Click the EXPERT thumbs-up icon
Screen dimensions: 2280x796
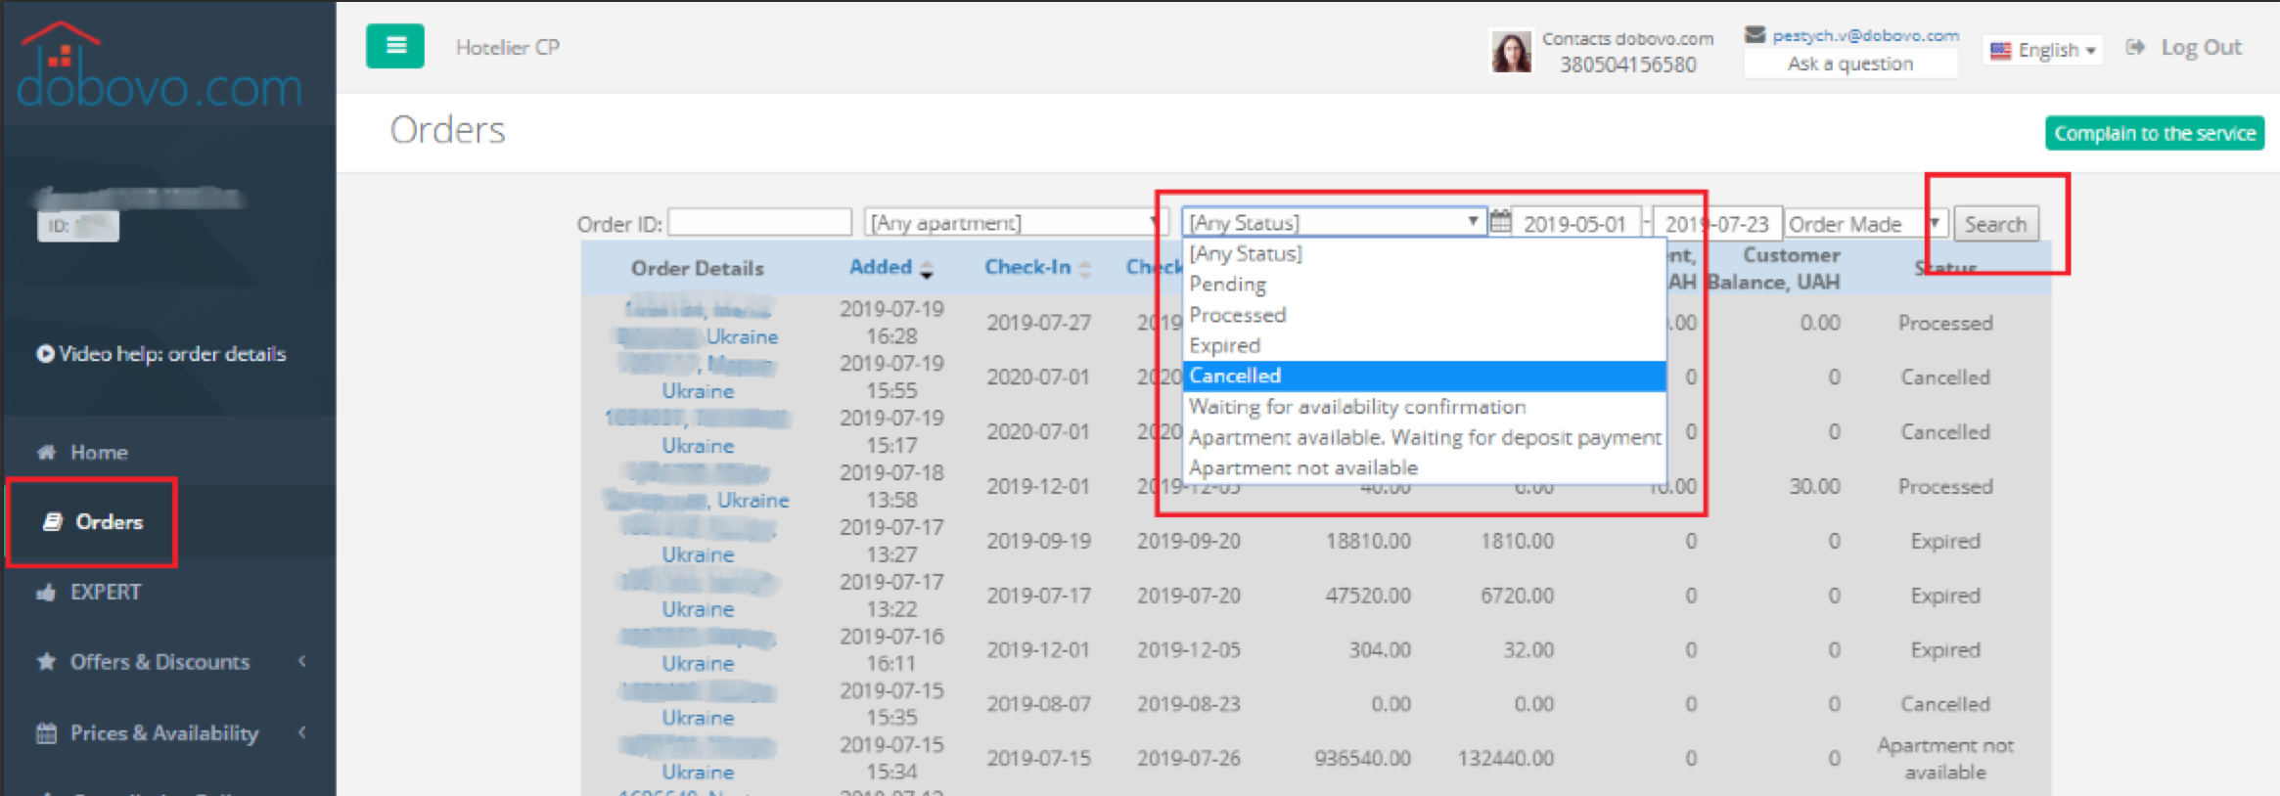(46, 592)
